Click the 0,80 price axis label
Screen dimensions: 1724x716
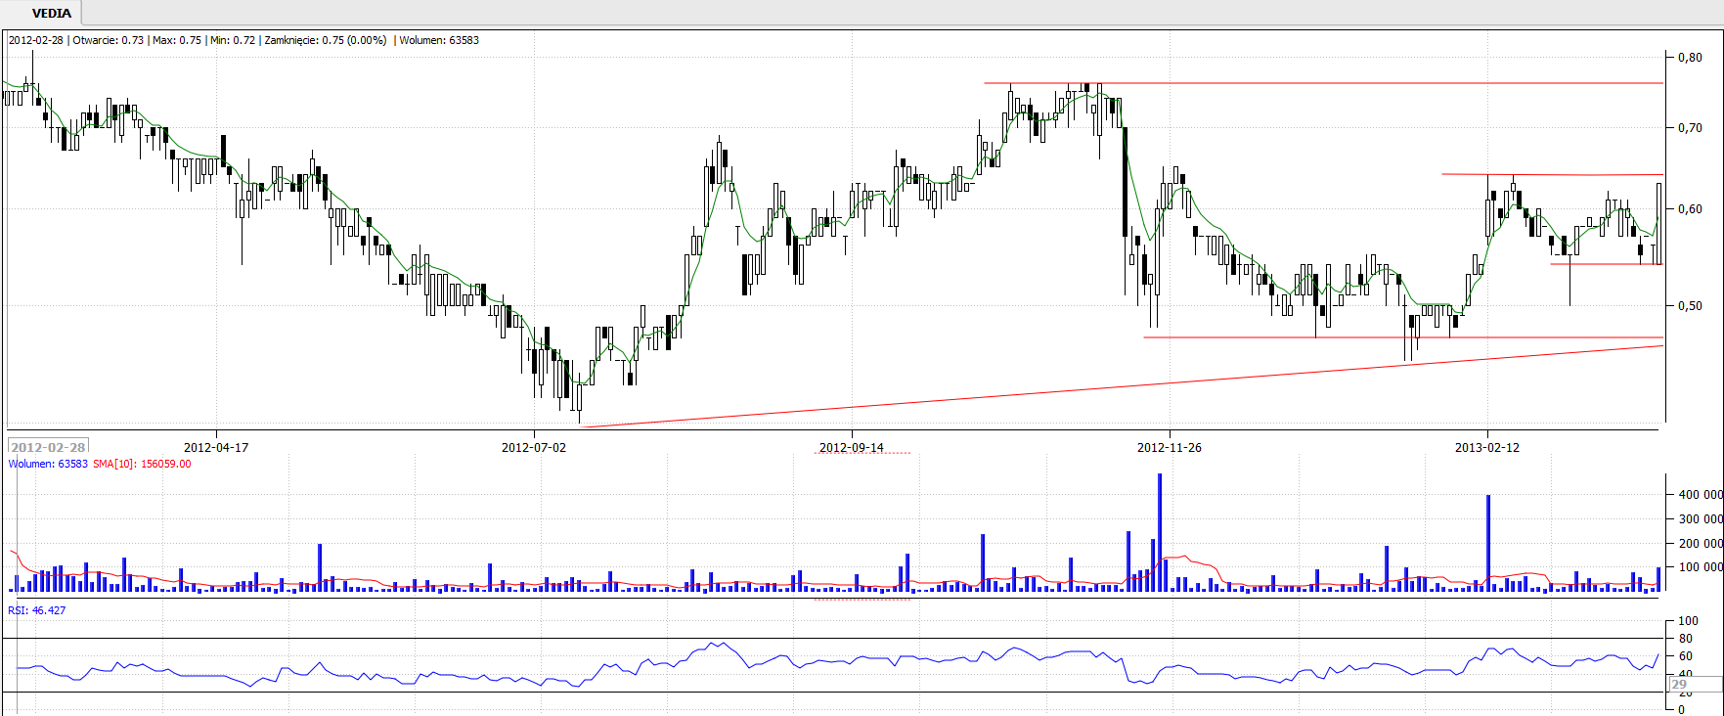pos(1690,57)
